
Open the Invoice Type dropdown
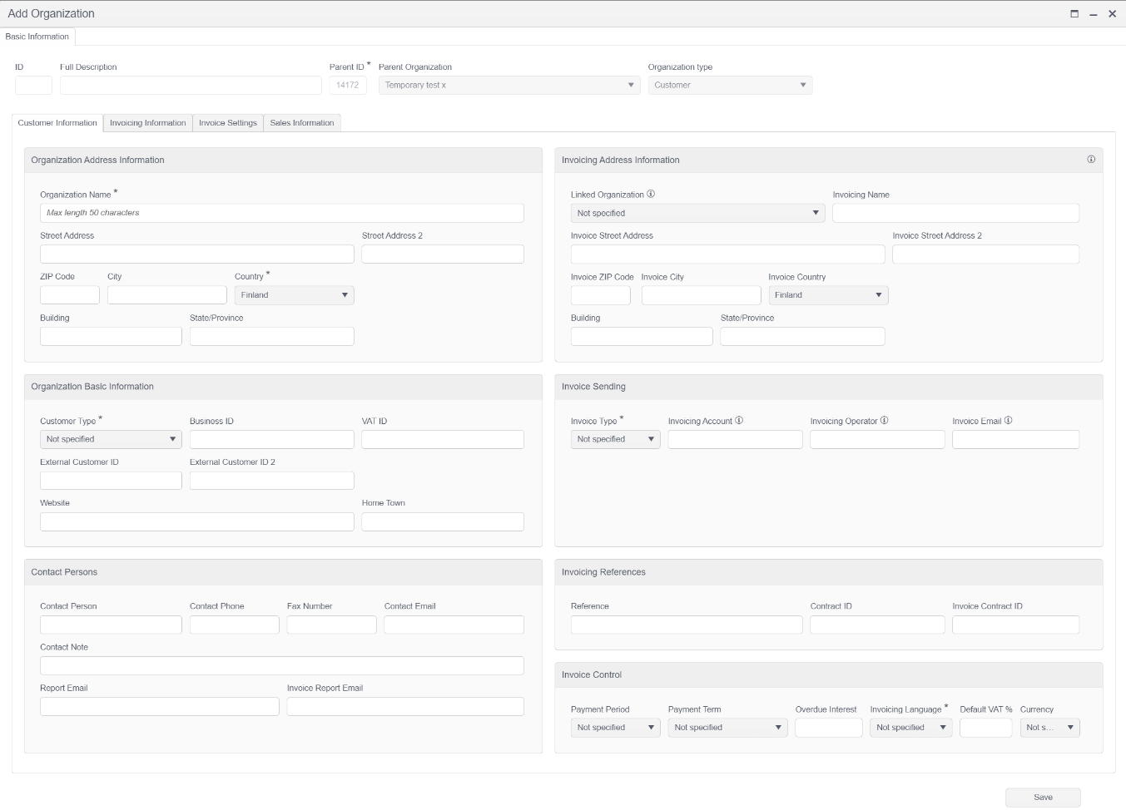click(x=615, y=439)
